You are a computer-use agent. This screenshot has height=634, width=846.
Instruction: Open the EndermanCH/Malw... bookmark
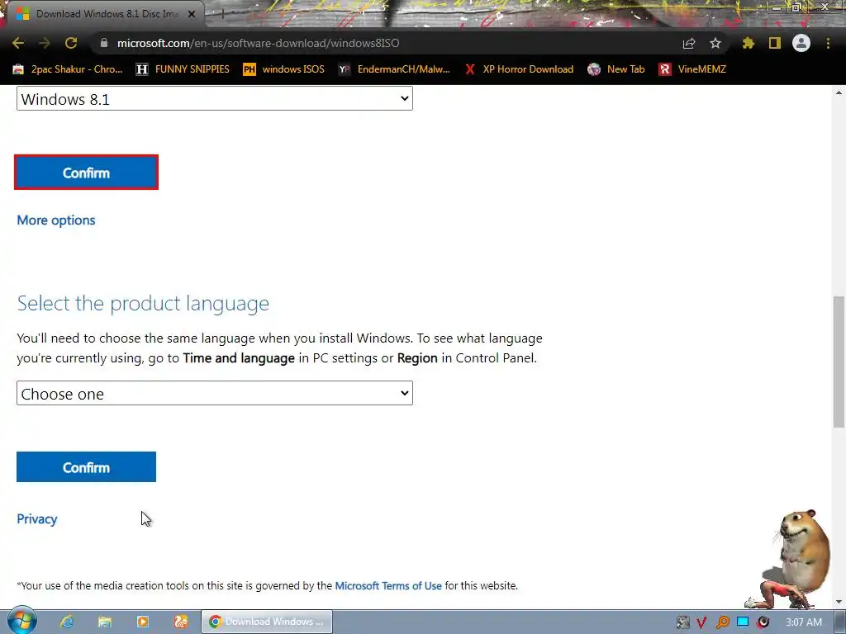[x=394, y=69]
